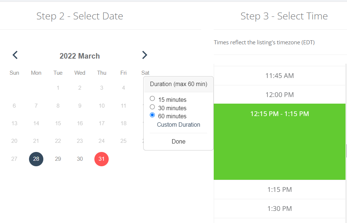347x223 pixels.
Task: Select the 1:30 PM time slot
Action: [279, 209]
